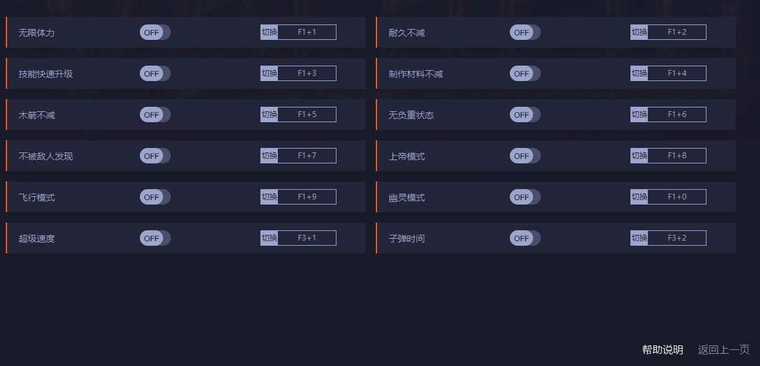Click the F1+1 hotkey field

tap(307, 32)
